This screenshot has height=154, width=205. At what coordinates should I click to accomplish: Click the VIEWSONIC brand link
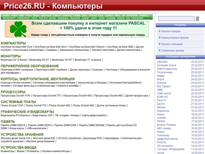137,18
